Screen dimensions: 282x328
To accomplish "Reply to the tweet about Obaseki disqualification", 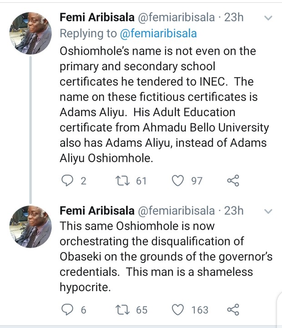I will point(67,310).
